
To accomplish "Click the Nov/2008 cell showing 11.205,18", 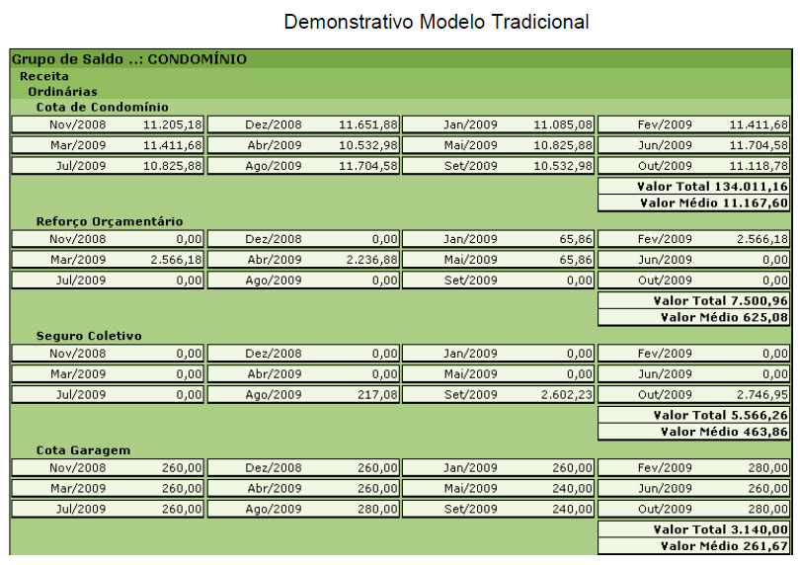I will pos(108,124).
